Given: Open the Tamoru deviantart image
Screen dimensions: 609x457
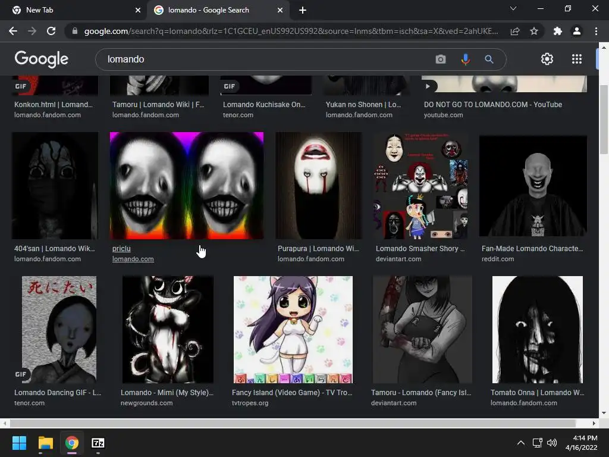Looking at the screenshot, I should pos(422,330).
